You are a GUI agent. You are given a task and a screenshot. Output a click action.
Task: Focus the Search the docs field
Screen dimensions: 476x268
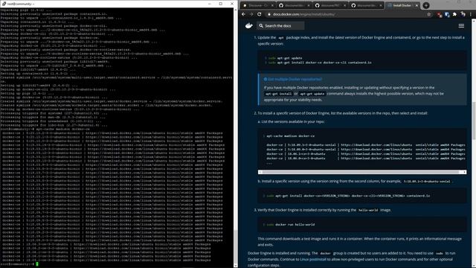[x=280, y=26]
